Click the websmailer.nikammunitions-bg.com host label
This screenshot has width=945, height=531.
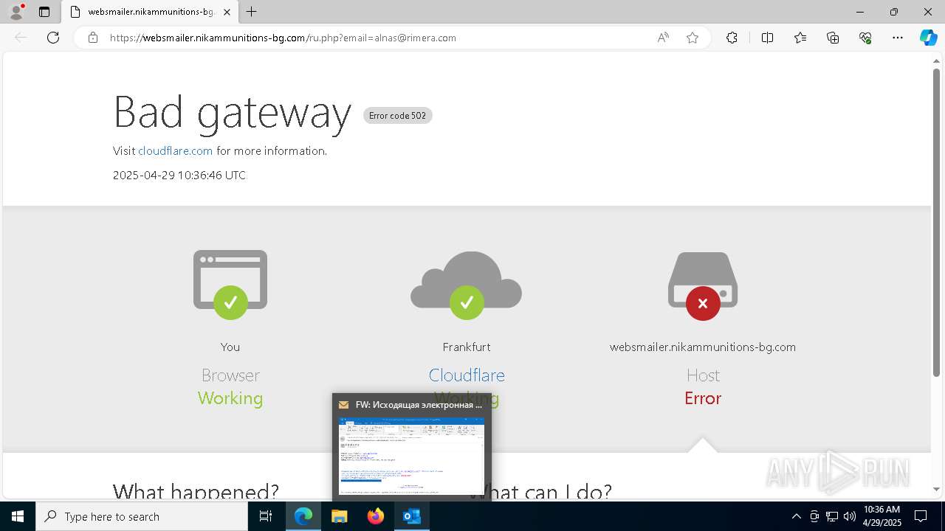pyautogui.click(x=703, y=347)
